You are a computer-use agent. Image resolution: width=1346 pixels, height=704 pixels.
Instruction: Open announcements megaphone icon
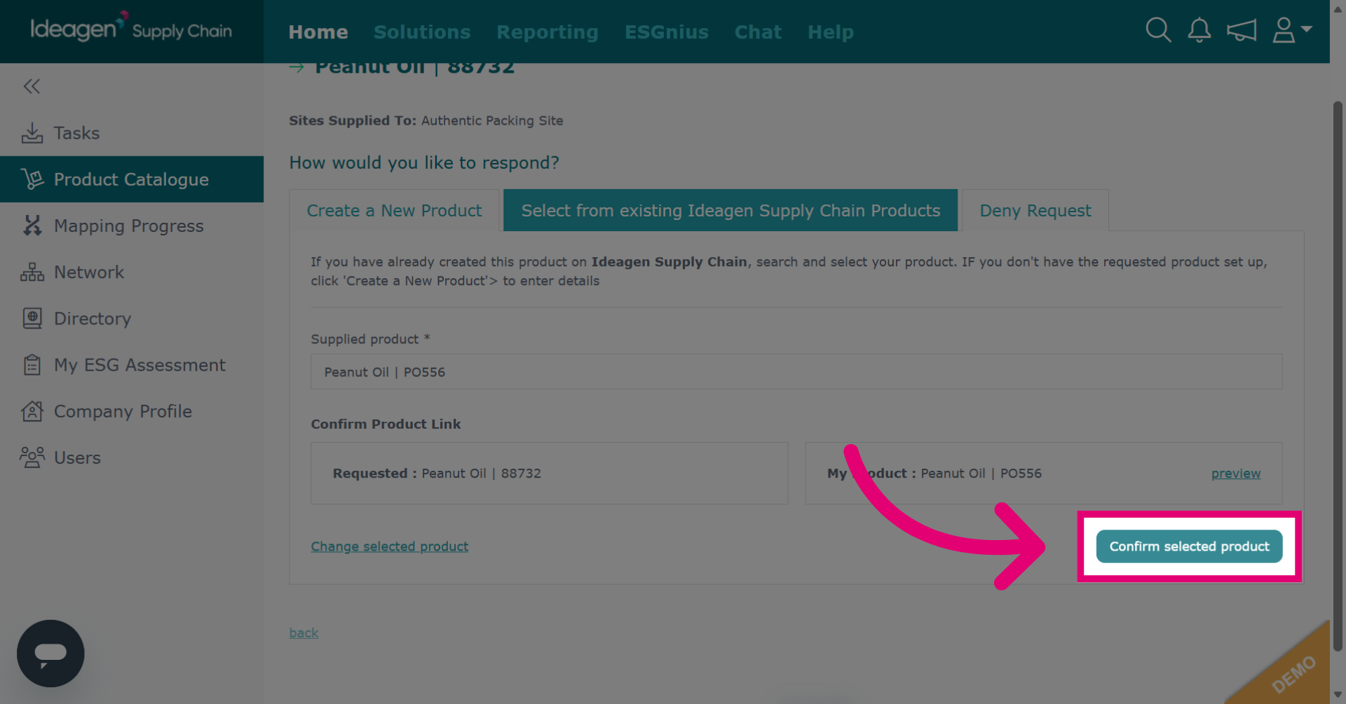[1242, 30]
